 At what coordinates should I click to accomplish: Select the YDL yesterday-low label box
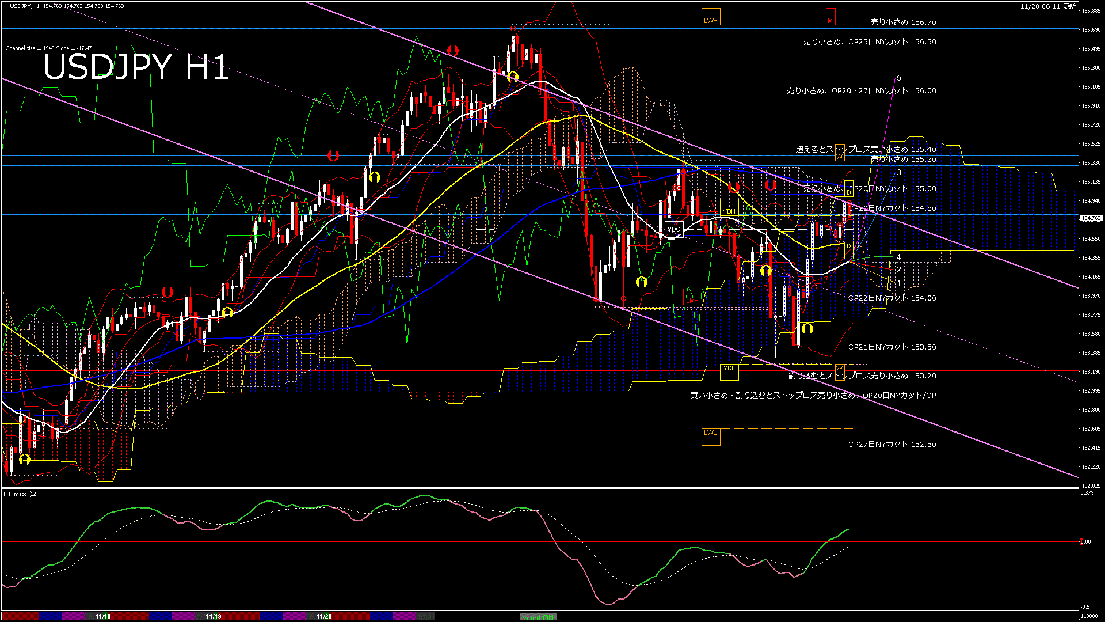(729, 372)
